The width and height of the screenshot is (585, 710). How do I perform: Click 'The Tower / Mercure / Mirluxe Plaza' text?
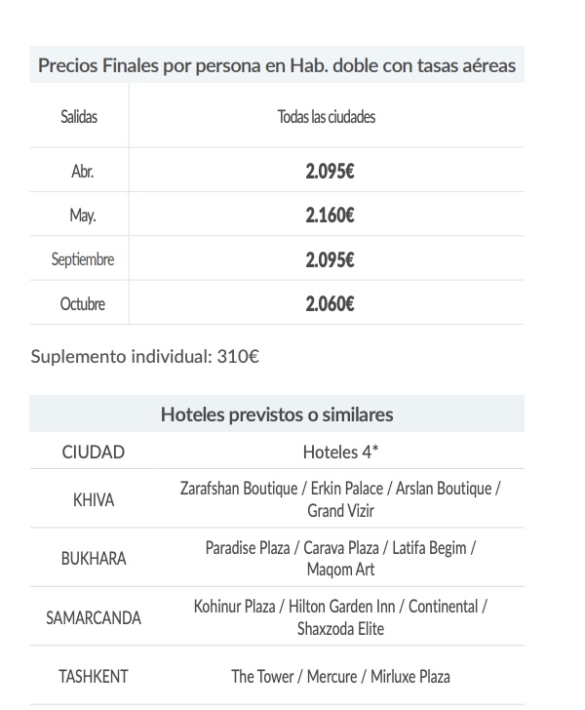340,676
